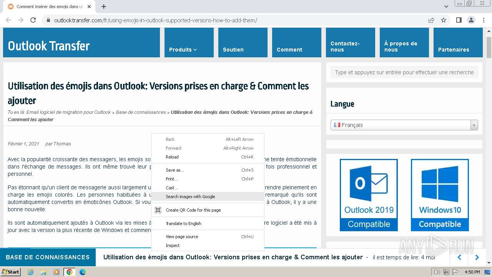Click the Outlook Transfer site logo
The height and width of the screenshot is (277, 492).
[49, 46]
